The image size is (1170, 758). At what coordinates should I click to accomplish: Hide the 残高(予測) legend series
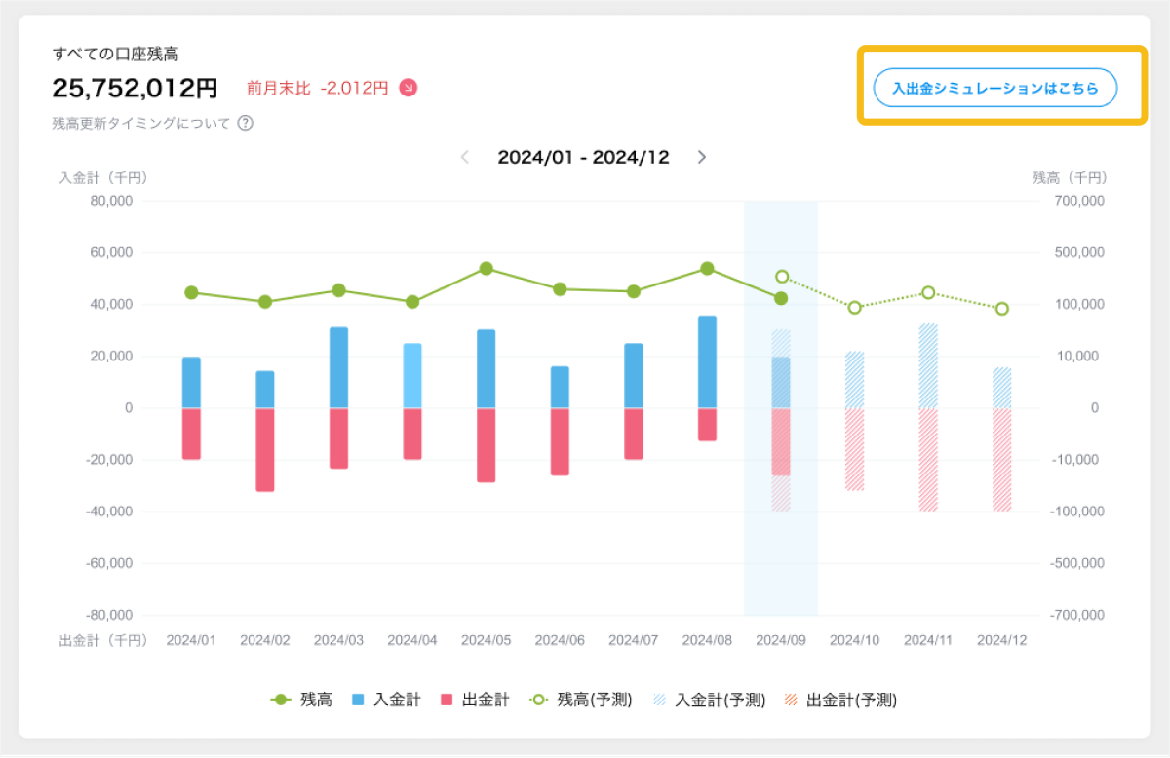point(581,700)
